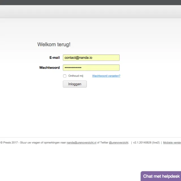181x181 pixels.
Task: Click the Onthoud mij label text
Action: 76,76
